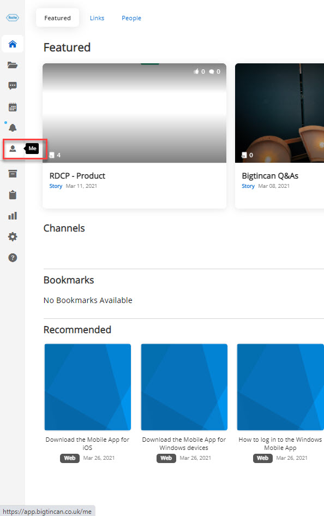Open the Settings gear icon
324x516 pixels.
(13, 236)
